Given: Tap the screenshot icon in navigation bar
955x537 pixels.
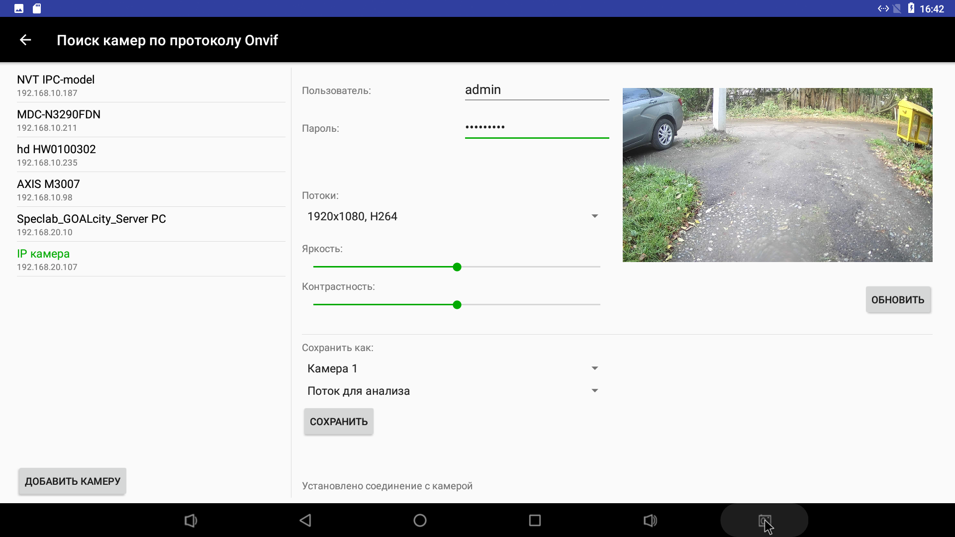Looking at the screenshot, I should (764, 520).
